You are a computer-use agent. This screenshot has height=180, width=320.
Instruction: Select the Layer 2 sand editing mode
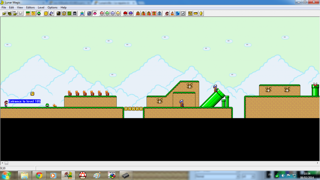[x=33, y=13]
